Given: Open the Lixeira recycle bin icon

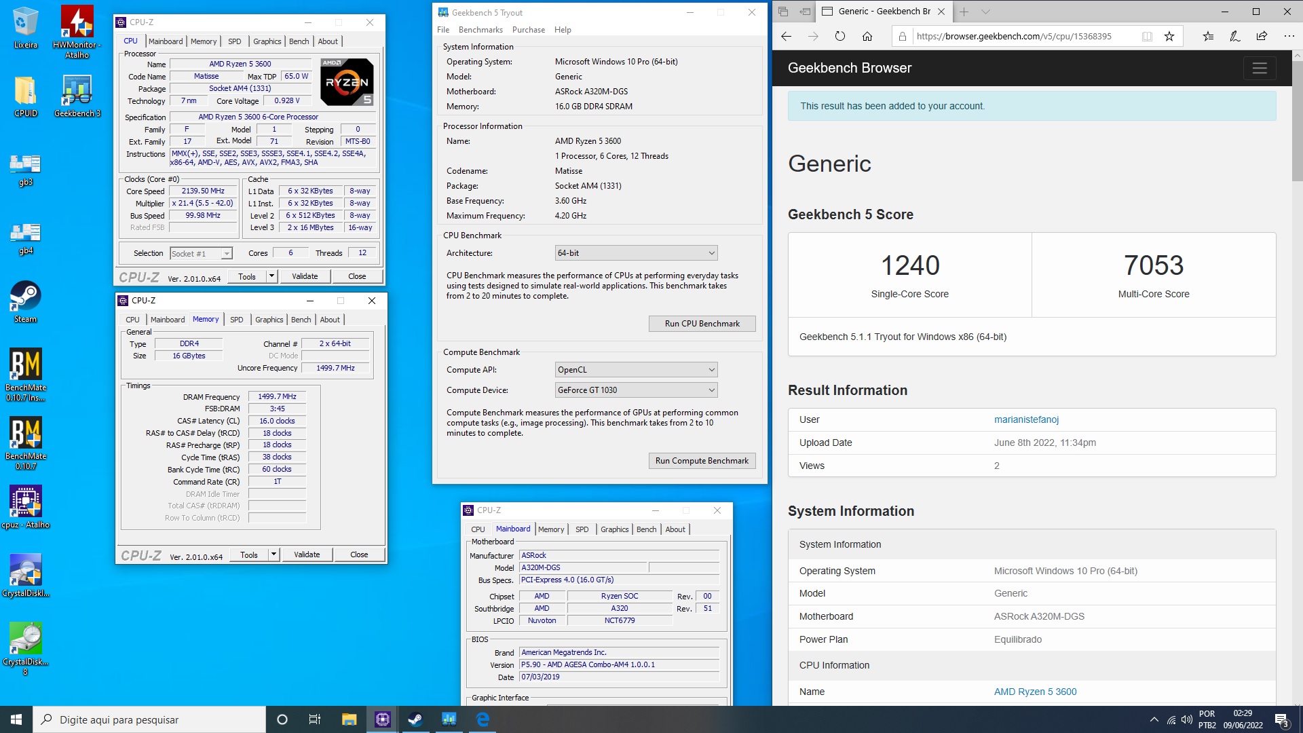Looking at the screenshot, I should click(25, 27).
